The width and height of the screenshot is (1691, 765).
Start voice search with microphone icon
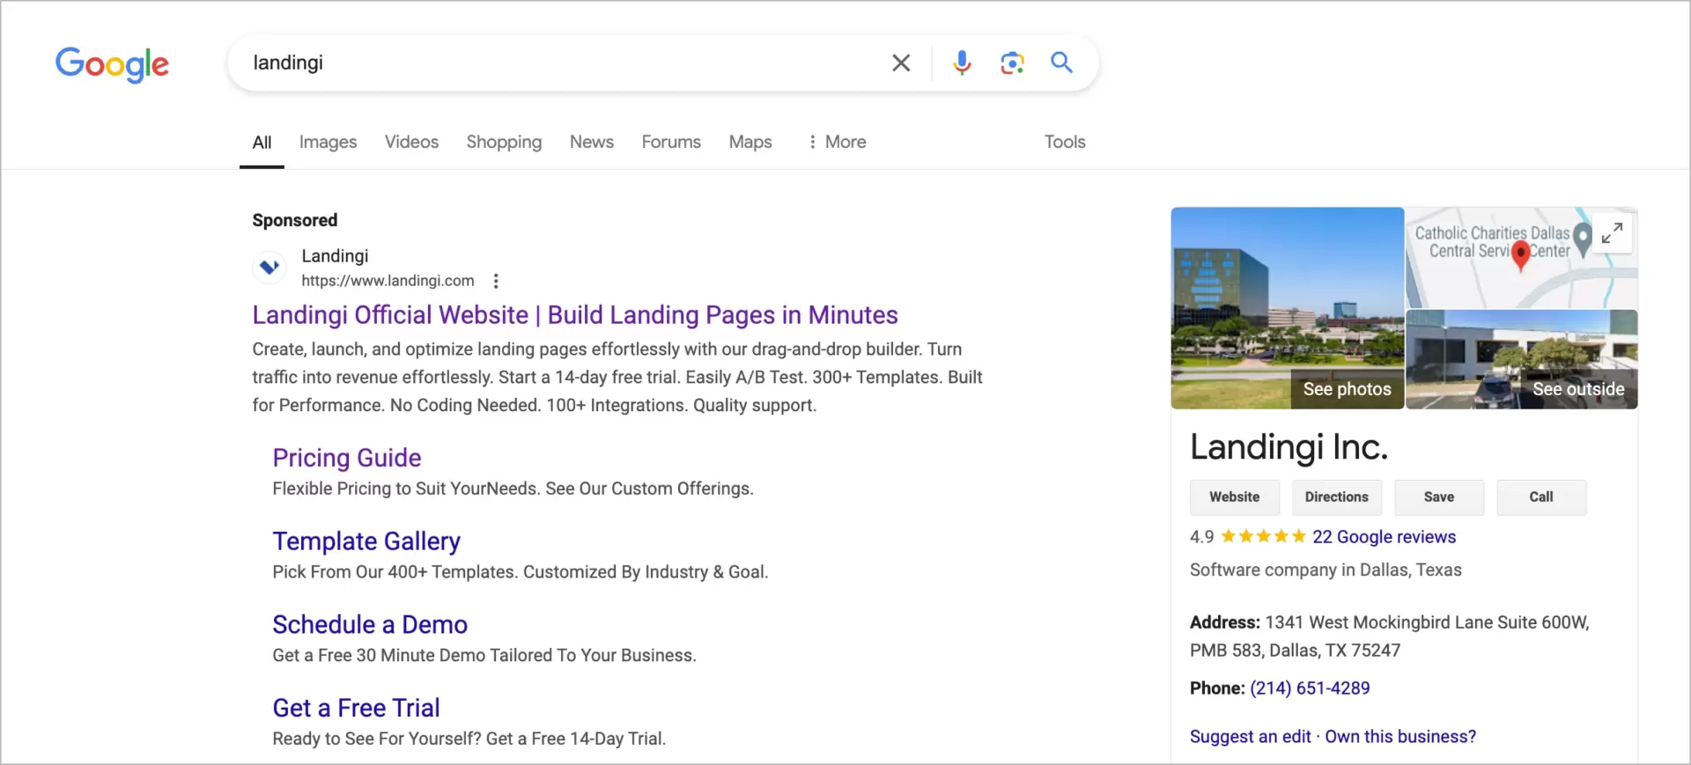click(962, 63)
